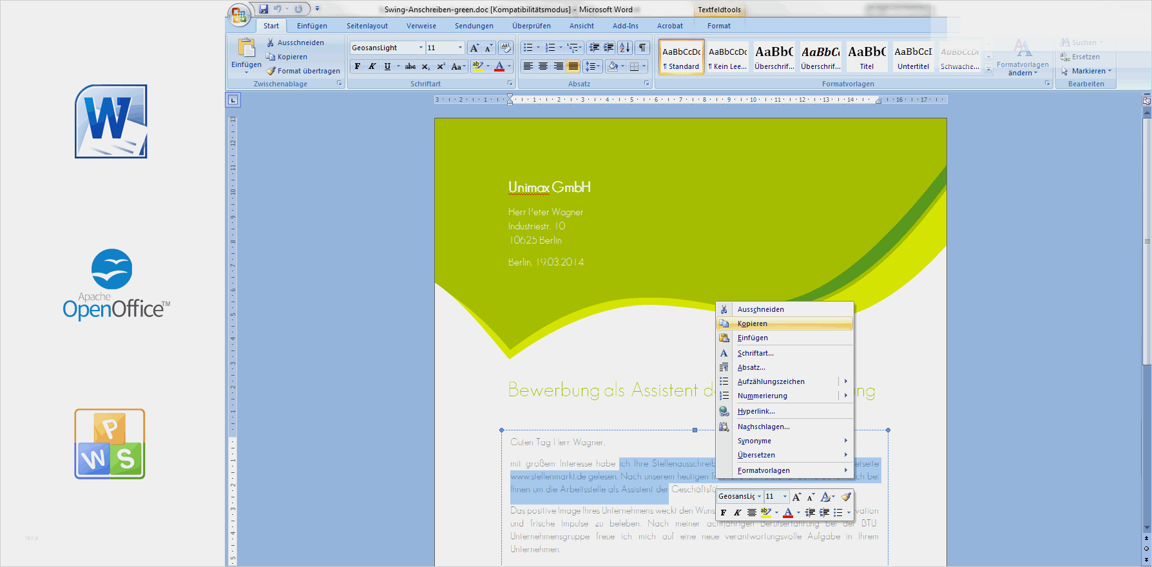Click the ribbon increase indent icon
The width and height of the screenshot is (1152, 567).
tap(608, 48)
